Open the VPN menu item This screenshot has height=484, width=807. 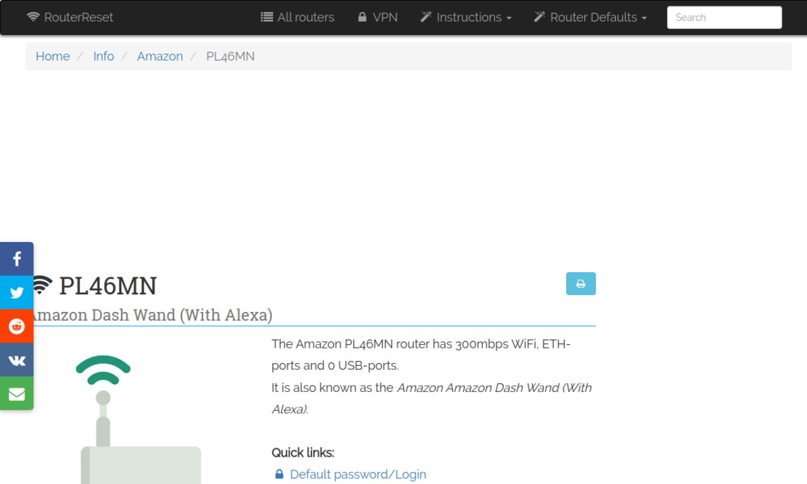click(x=378, y=17)
